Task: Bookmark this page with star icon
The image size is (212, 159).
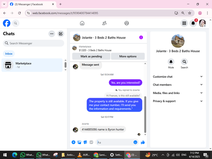Action: (190, 13)
